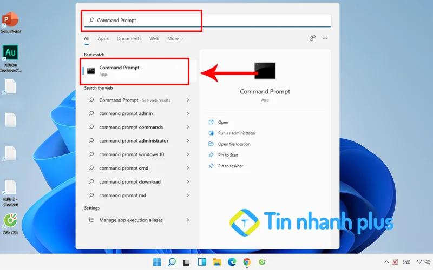Open the three-dot search options menu
This screenshot has width=433, height=270.
click(325, 38)
